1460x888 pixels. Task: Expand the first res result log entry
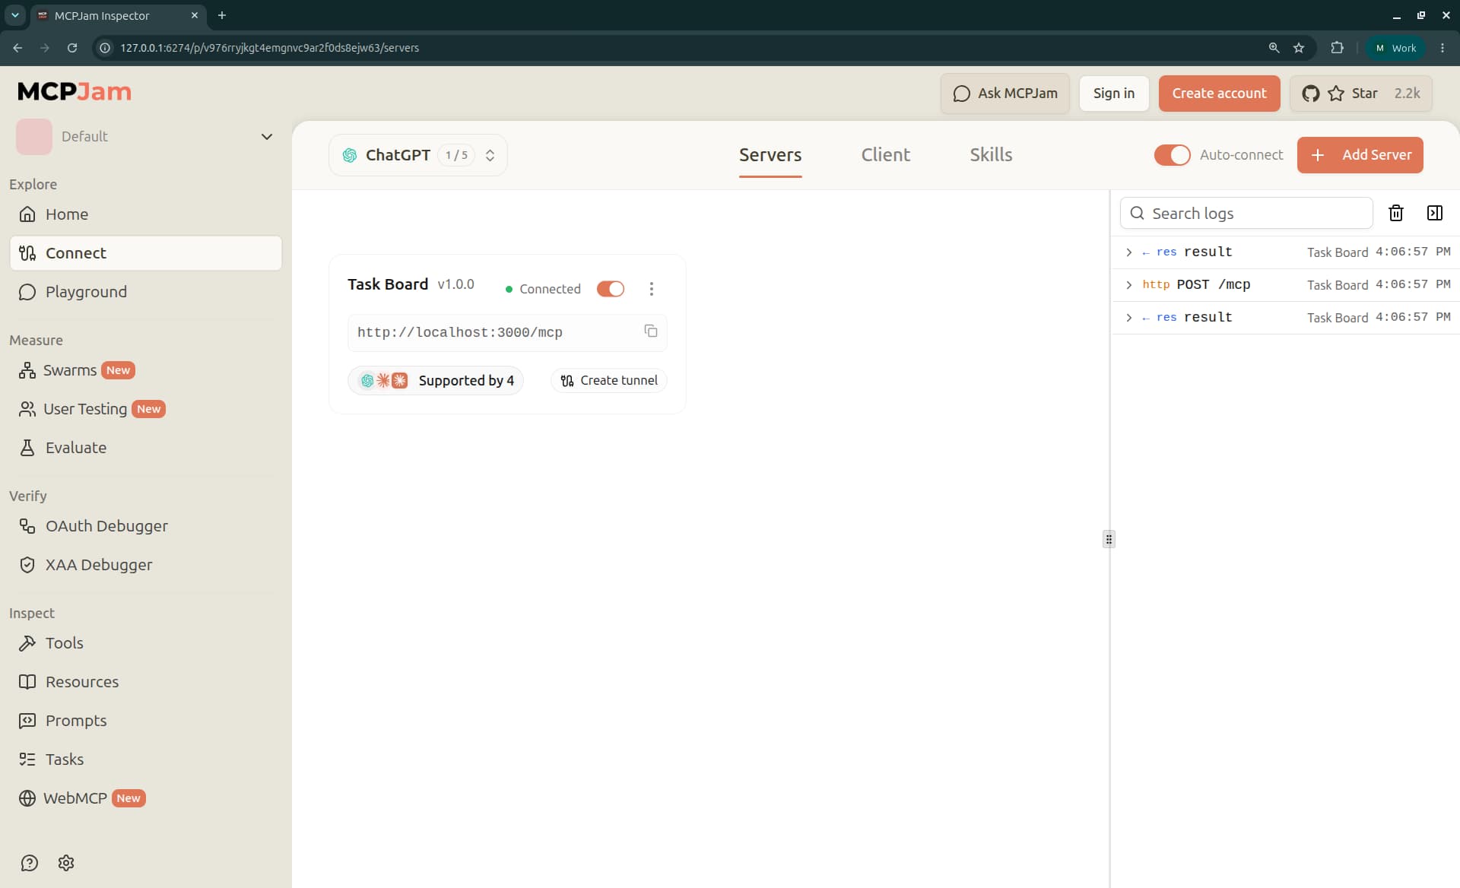point(1285,252)
